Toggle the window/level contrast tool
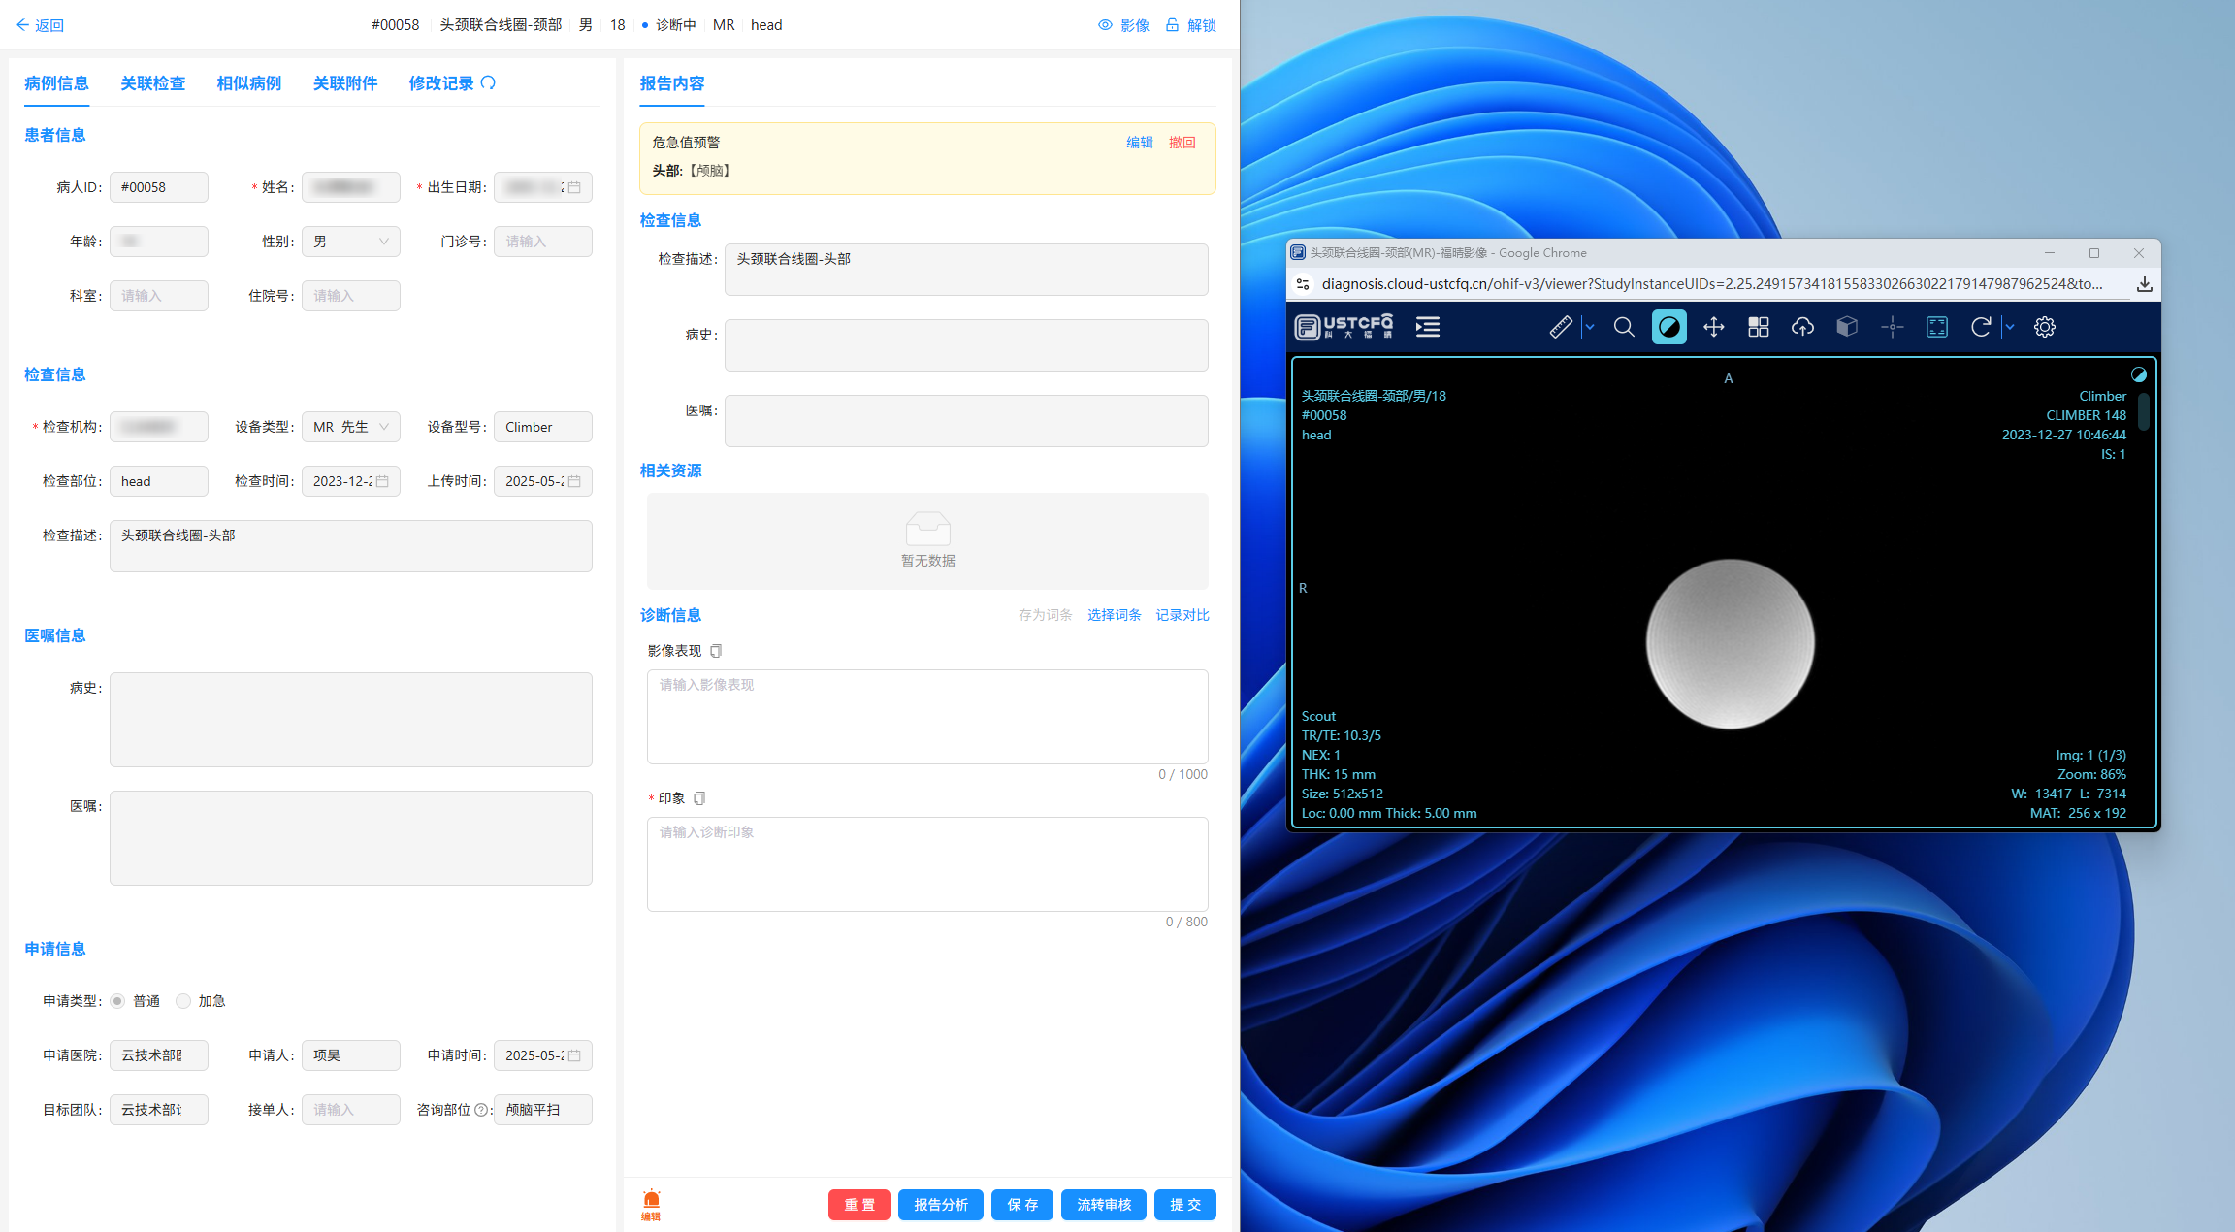This screenshot has height=1232, width=2235. (1668, 327)
